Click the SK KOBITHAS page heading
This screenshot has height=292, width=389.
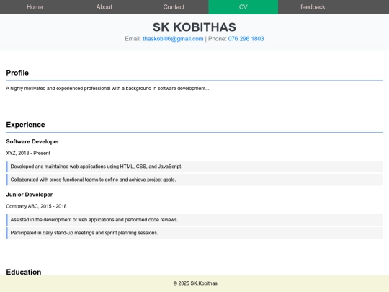pyautogui.click(x=194, y=27)
